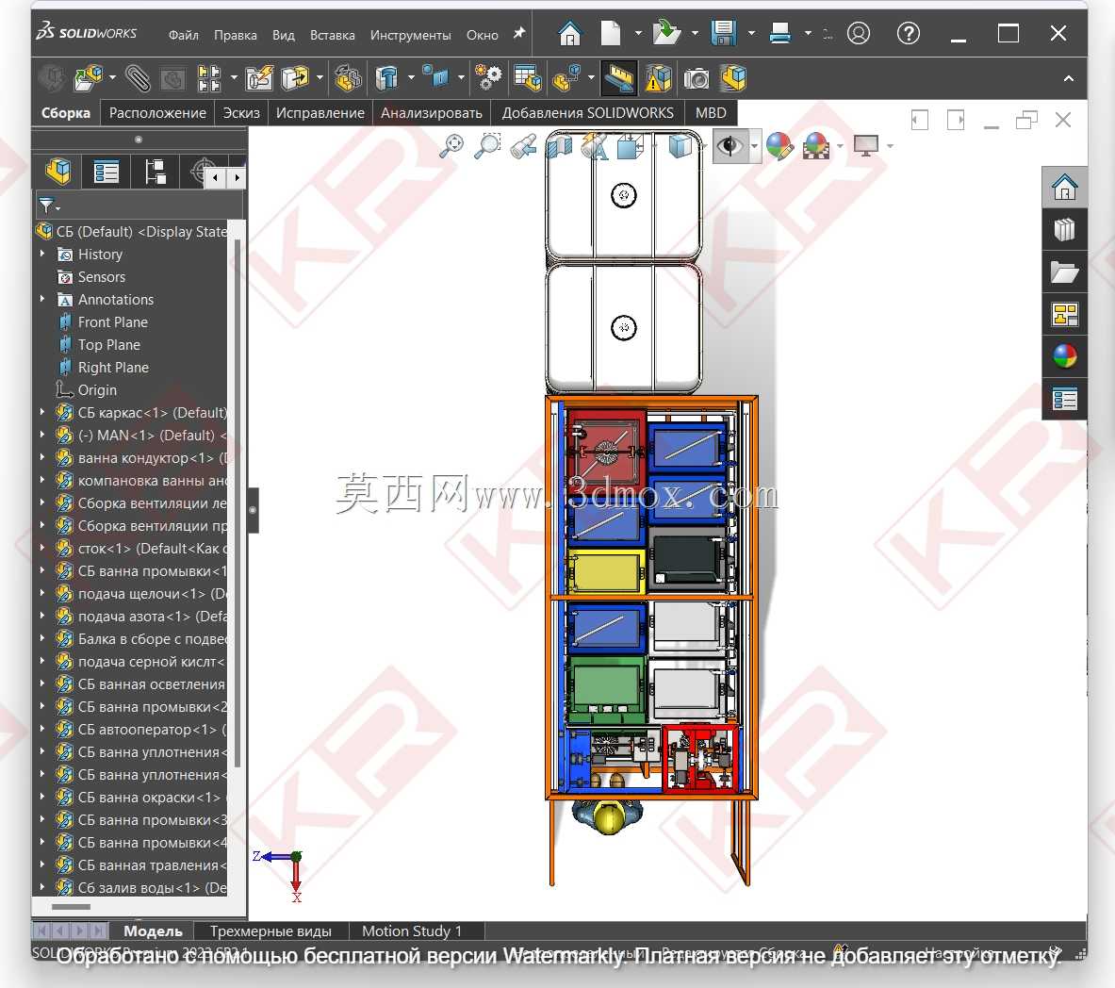Screen dimensions: 1115x988
Task: Switch to FeatureManager design tree tab
Action: 58,172
